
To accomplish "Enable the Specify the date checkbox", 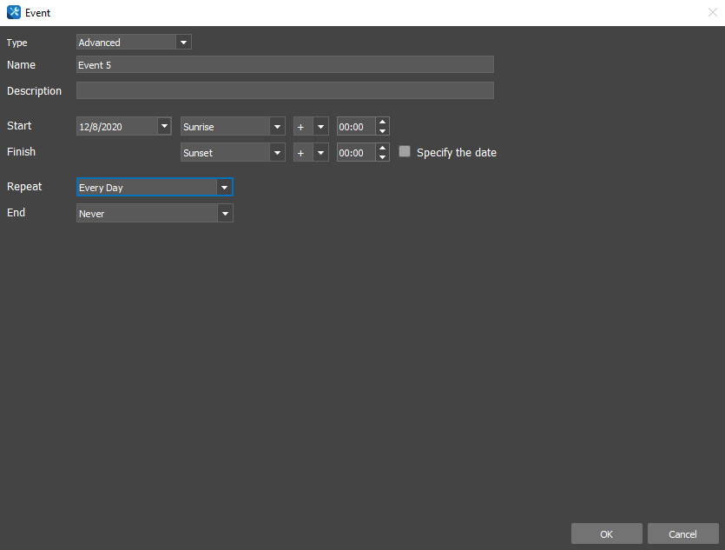I will 405,151.
